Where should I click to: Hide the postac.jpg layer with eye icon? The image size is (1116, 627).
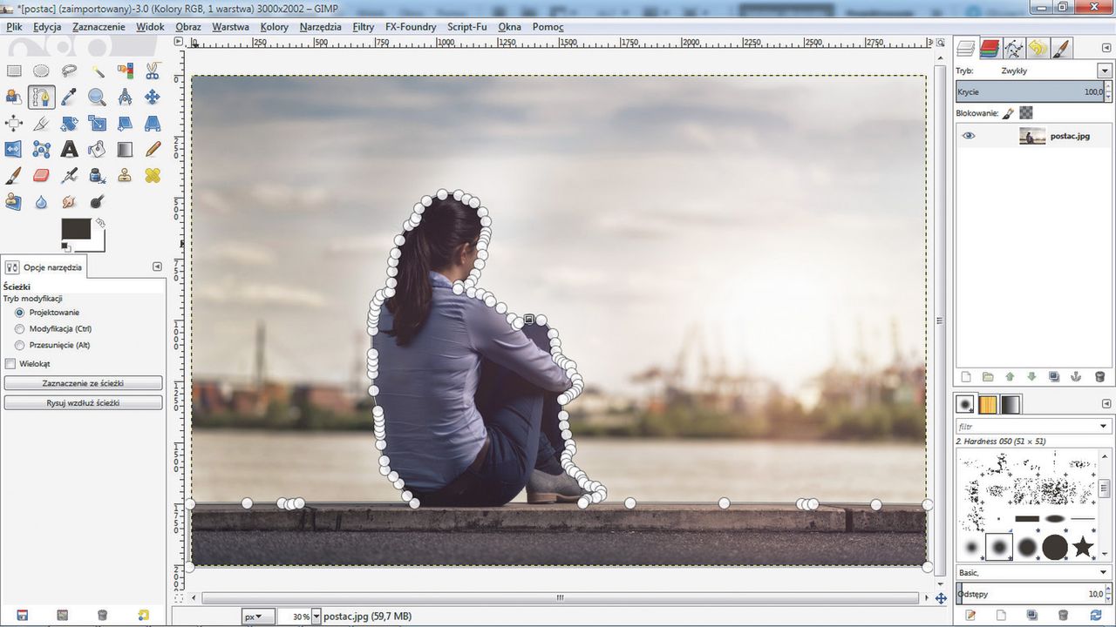point(969,136)
